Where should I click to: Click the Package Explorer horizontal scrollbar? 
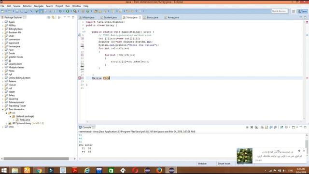[x=36, y=159]
